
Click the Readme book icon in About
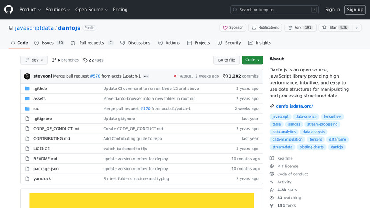(x=272, y=158)
